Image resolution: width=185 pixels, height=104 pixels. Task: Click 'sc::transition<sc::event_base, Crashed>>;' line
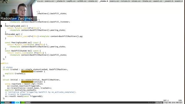tap(29, 88)
